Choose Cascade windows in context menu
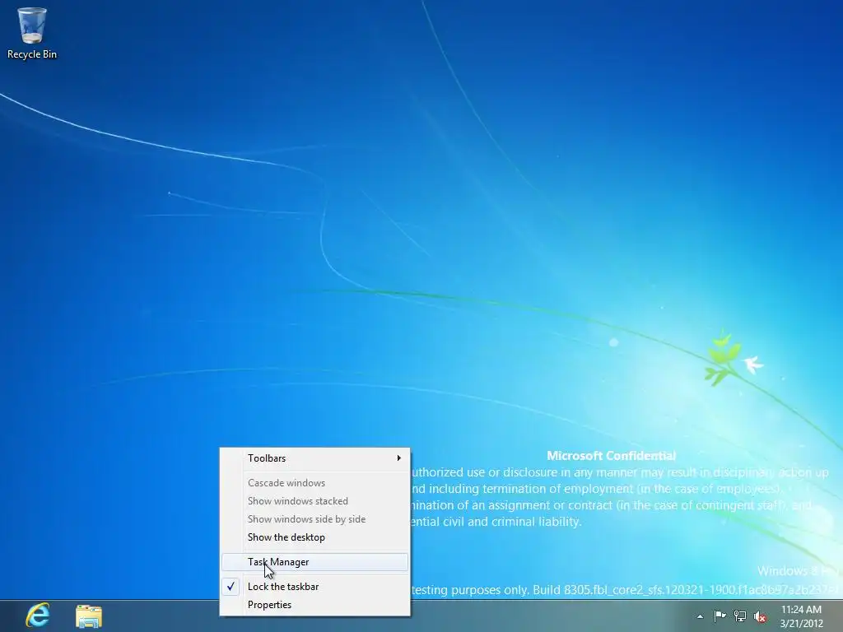This screenshot has height=632, width=843. [314, 482]
